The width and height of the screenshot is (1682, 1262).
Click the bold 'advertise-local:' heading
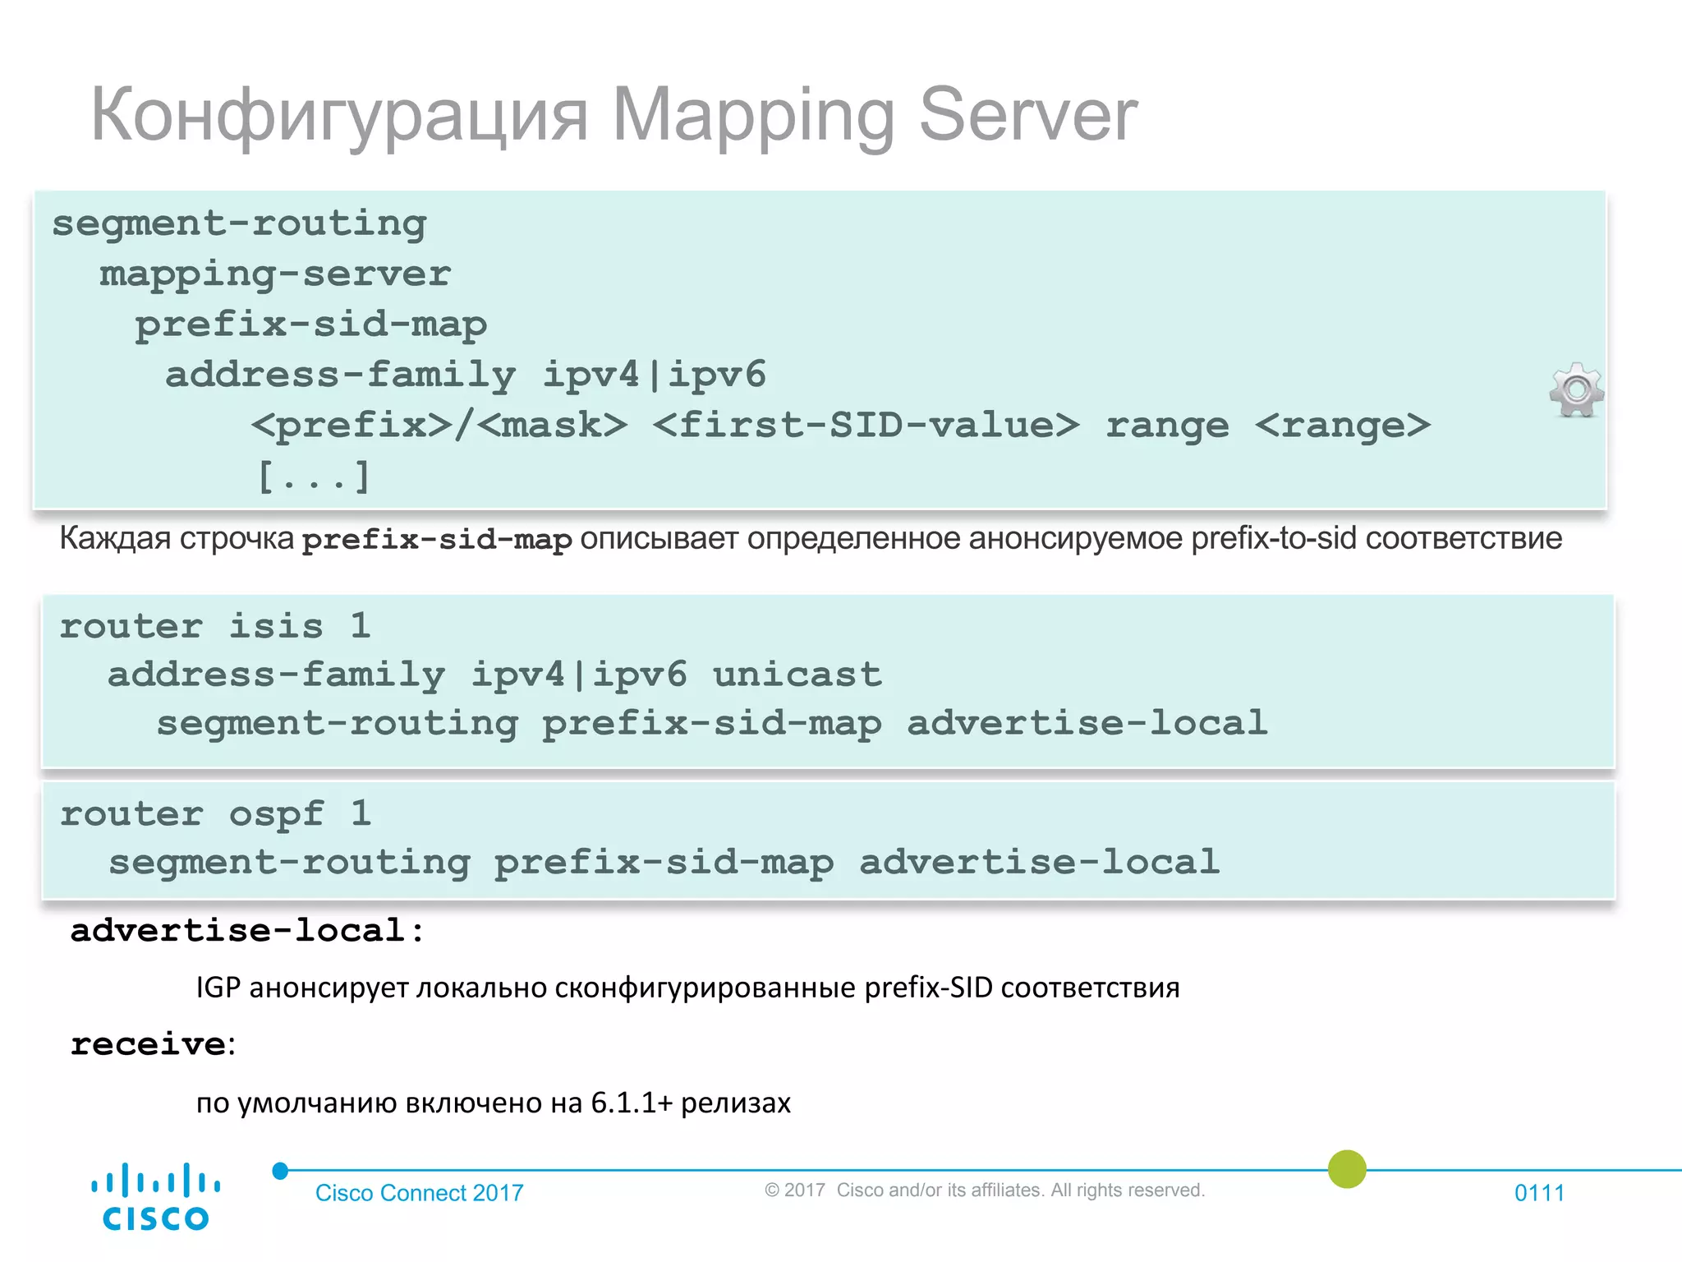click(247, 931)
